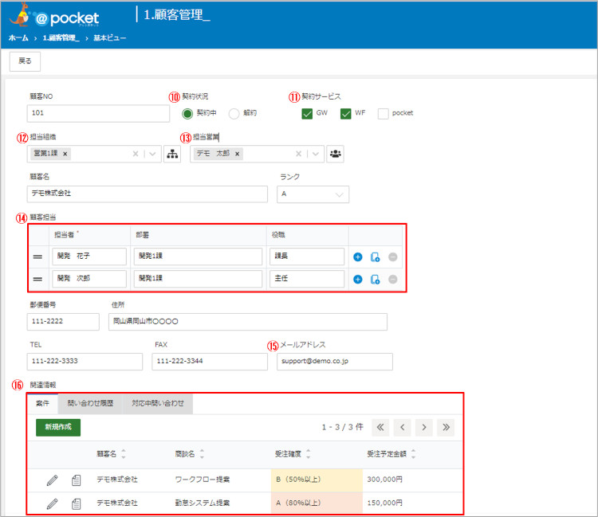Click the 開発 次郎 name field
598x517 pixels.
point(89,279)
